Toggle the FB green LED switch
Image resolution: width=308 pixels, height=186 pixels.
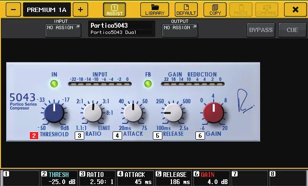point(148,84)
